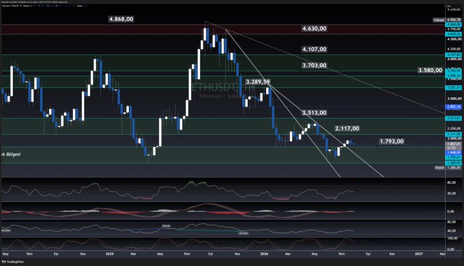Click the 1.385,05 low value on the axis
This screenshot has height=266, width=464.
[x=454, y=167]
